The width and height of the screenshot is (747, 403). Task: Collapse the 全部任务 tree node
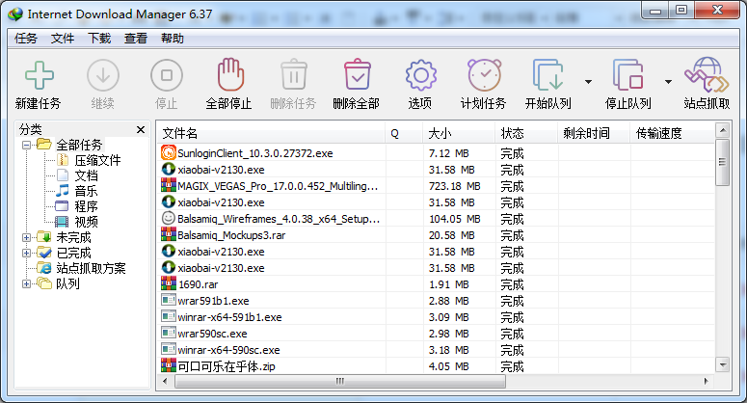pos(27,145)
